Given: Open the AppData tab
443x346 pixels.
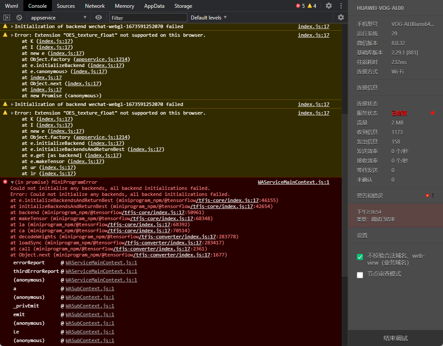Looking at the screenshot, I should click(154, 6).
